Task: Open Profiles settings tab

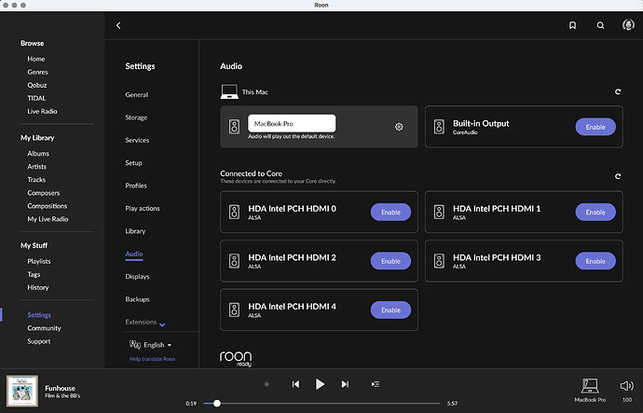Action: pos(136,186)
